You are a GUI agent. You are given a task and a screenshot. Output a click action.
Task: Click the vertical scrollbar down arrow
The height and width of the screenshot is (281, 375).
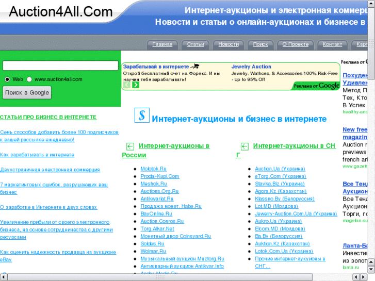[x=371, y=270]
